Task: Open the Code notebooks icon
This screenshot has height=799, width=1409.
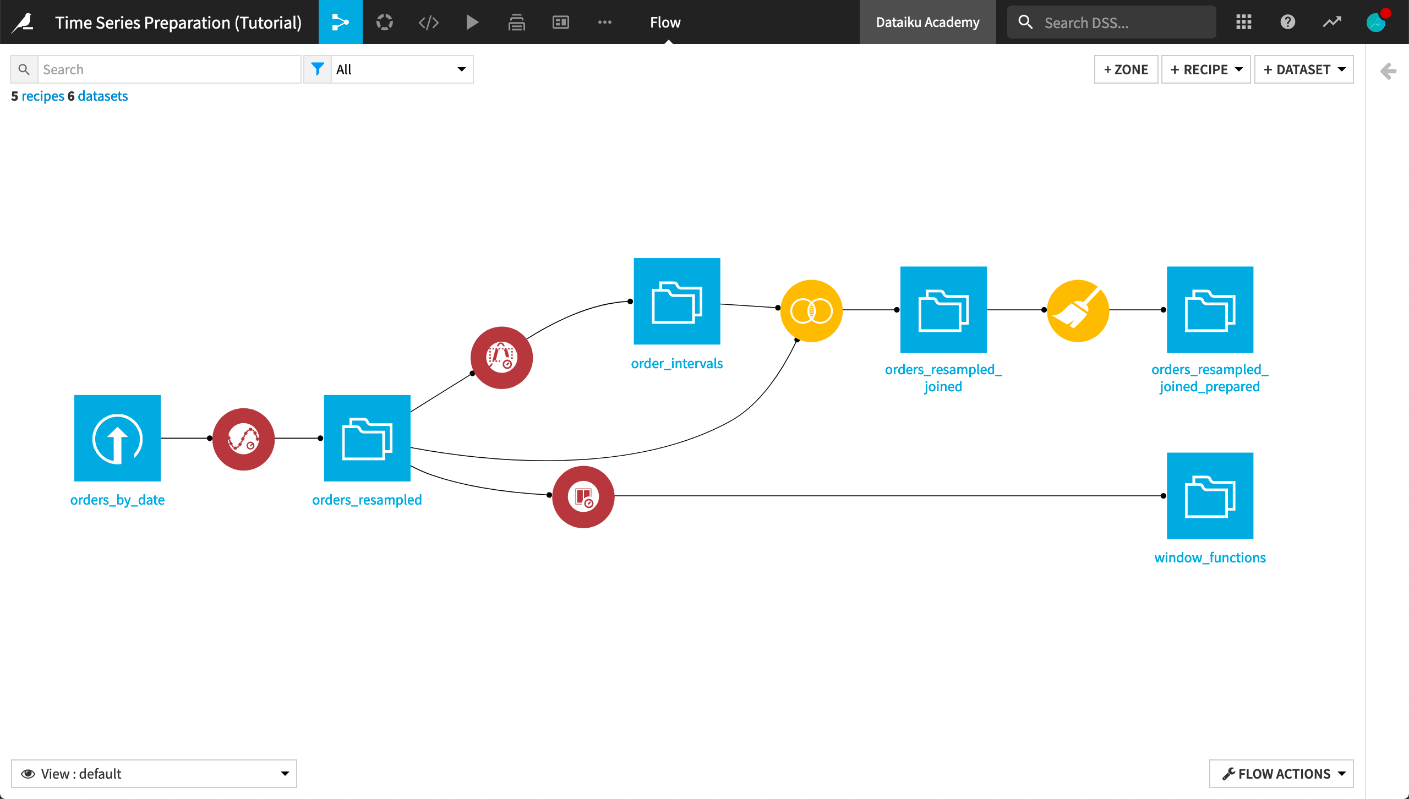Action: pos(428,22)
